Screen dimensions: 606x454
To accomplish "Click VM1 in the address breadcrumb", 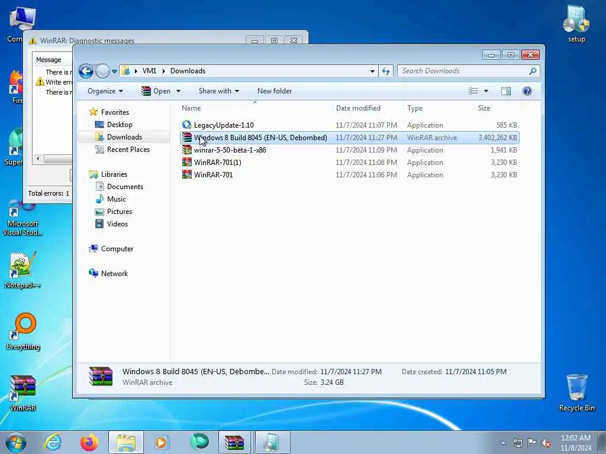I will 149,71.
